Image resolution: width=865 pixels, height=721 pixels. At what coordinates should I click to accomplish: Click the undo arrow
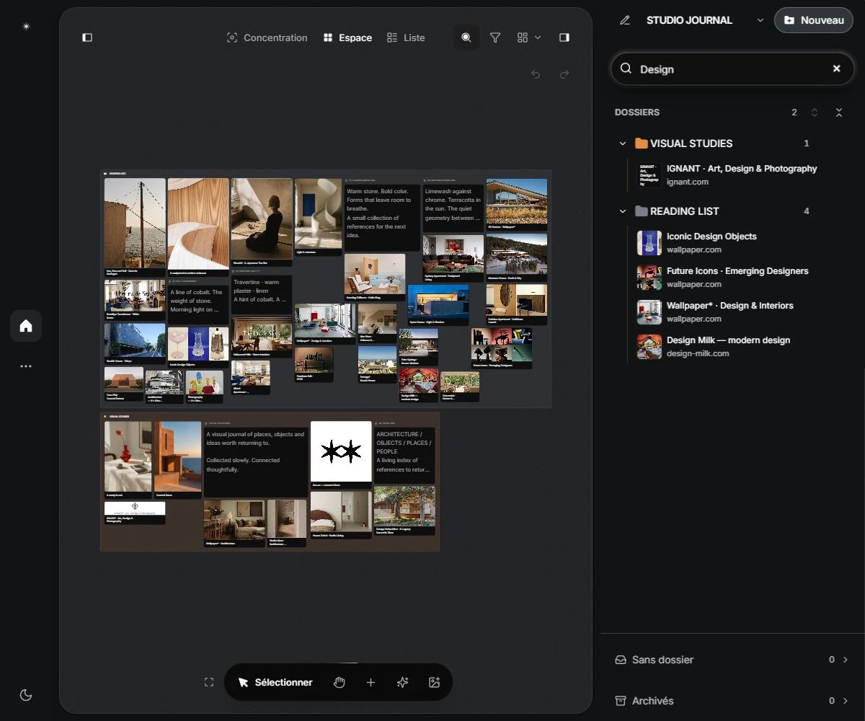[x=536, y=74]
